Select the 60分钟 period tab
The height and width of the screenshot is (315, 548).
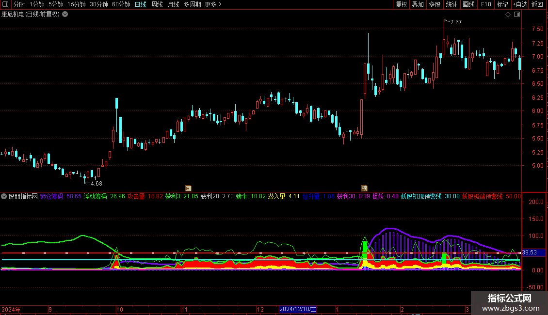(x=121, y=4)
